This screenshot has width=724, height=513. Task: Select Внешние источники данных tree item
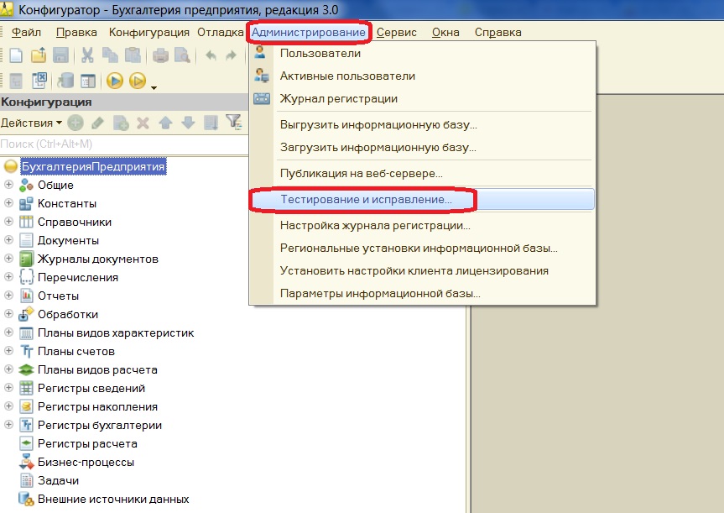(113, 499)
